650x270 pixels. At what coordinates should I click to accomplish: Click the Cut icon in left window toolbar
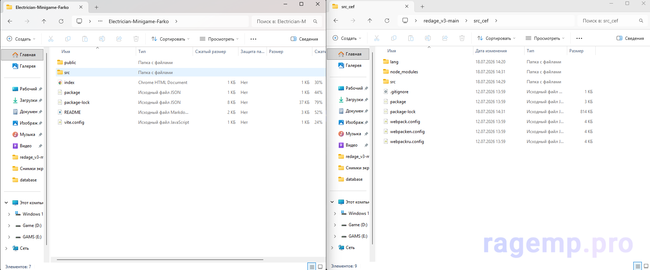click(51, 39)
